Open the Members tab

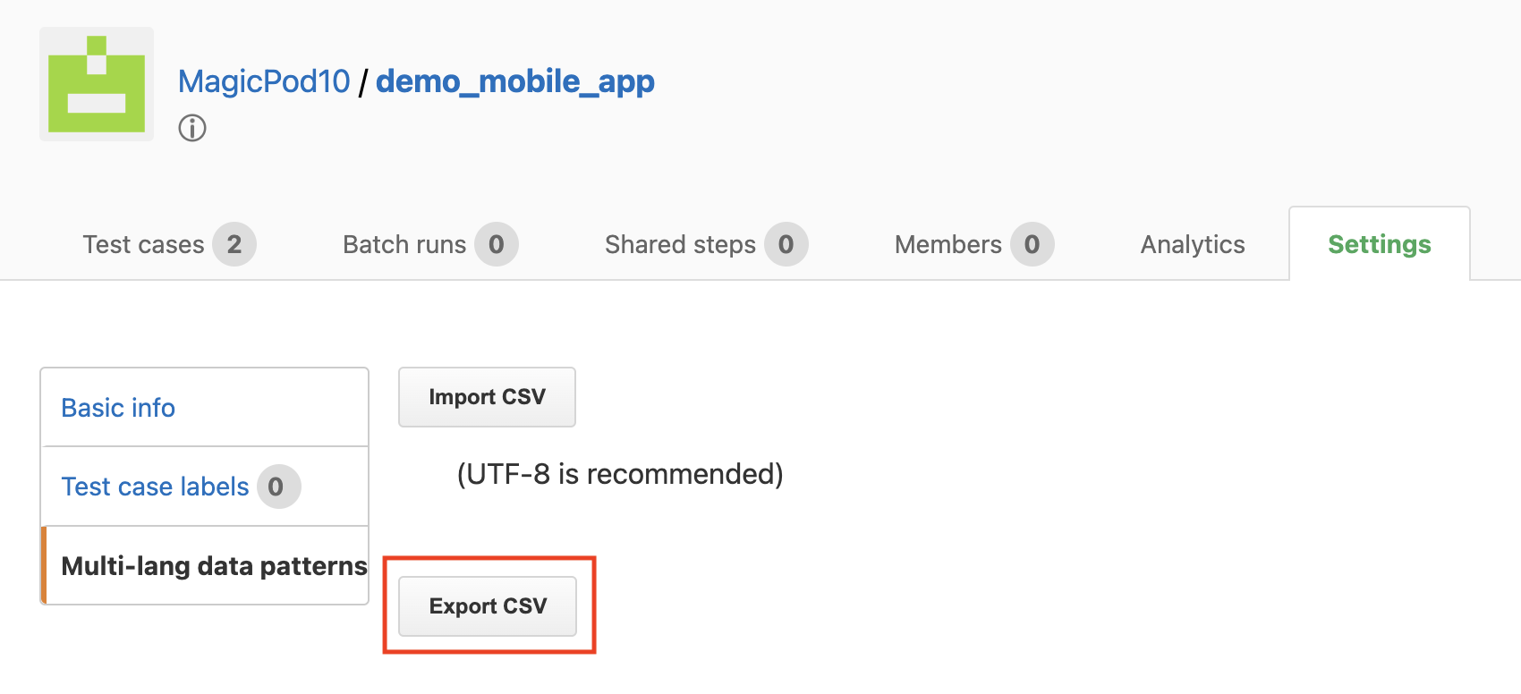coord(948,244)
